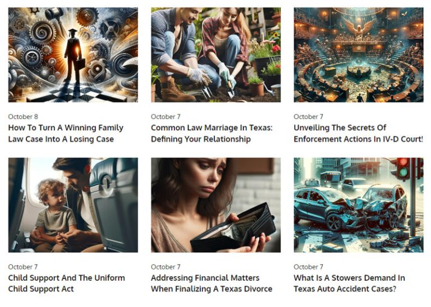
Task: Click 'Law Case Into A Losing Case' title line
Action: click(61, 139)
